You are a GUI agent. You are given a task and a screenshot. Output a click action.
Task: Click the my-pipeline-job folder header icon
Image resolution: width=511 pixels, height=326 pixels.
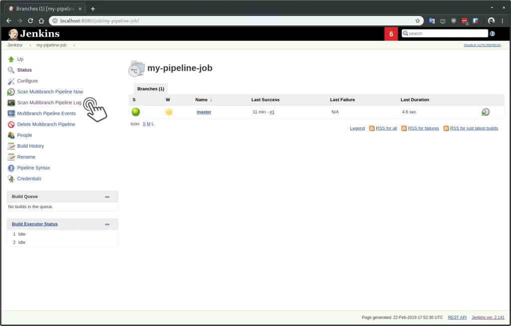point(136,68)
